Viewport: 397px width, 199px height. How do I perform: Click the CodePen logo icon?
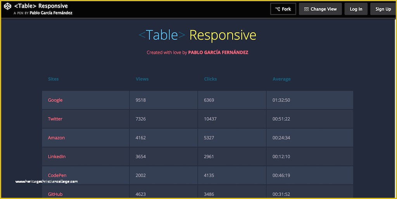tap(8, 6)
